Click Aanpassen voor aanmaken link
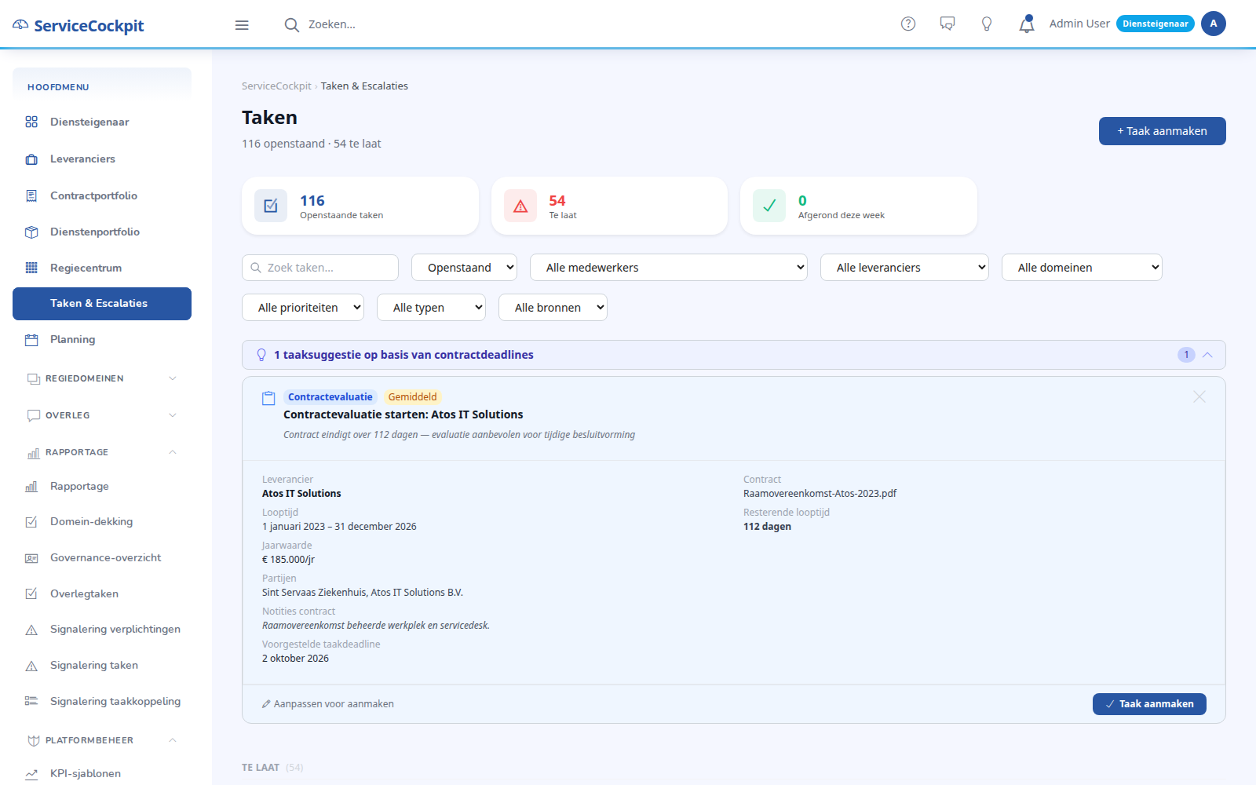 pyautogui.click(x=327, y=704)
